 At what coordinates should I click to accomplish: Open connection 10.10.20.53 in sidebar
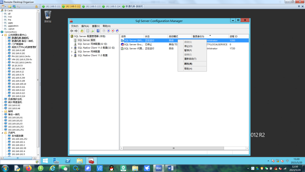17,66
